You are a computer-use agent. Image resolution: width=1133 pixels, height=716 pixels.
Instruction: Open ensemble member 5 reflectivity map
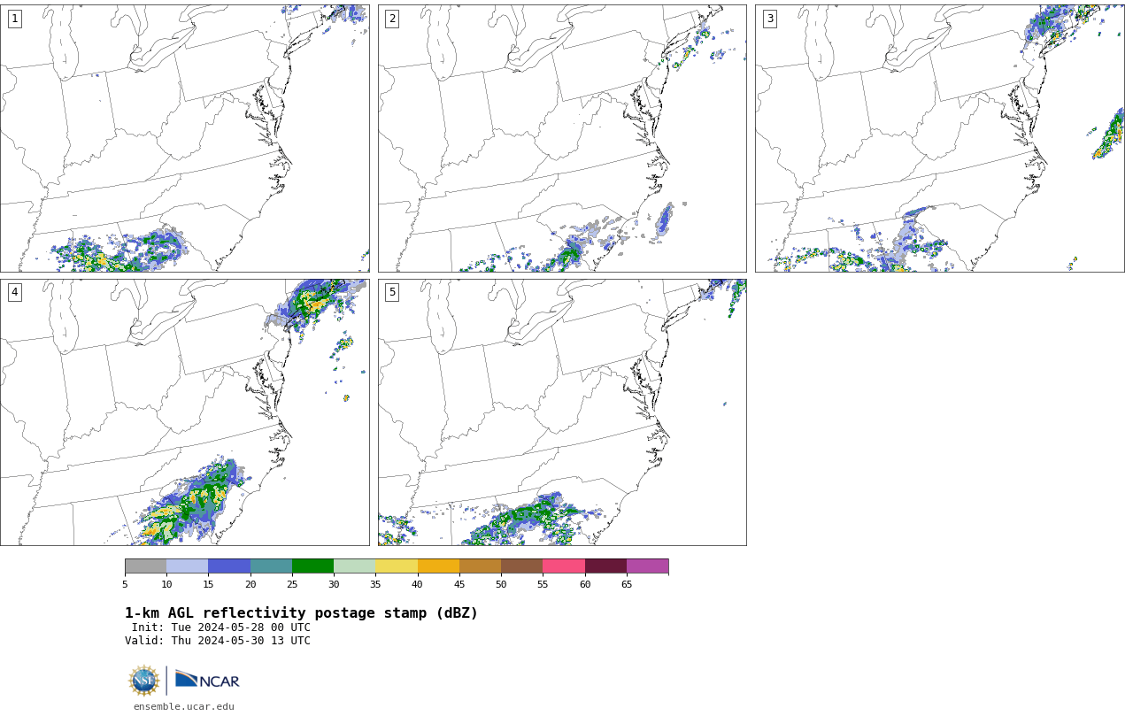point(562,412)
